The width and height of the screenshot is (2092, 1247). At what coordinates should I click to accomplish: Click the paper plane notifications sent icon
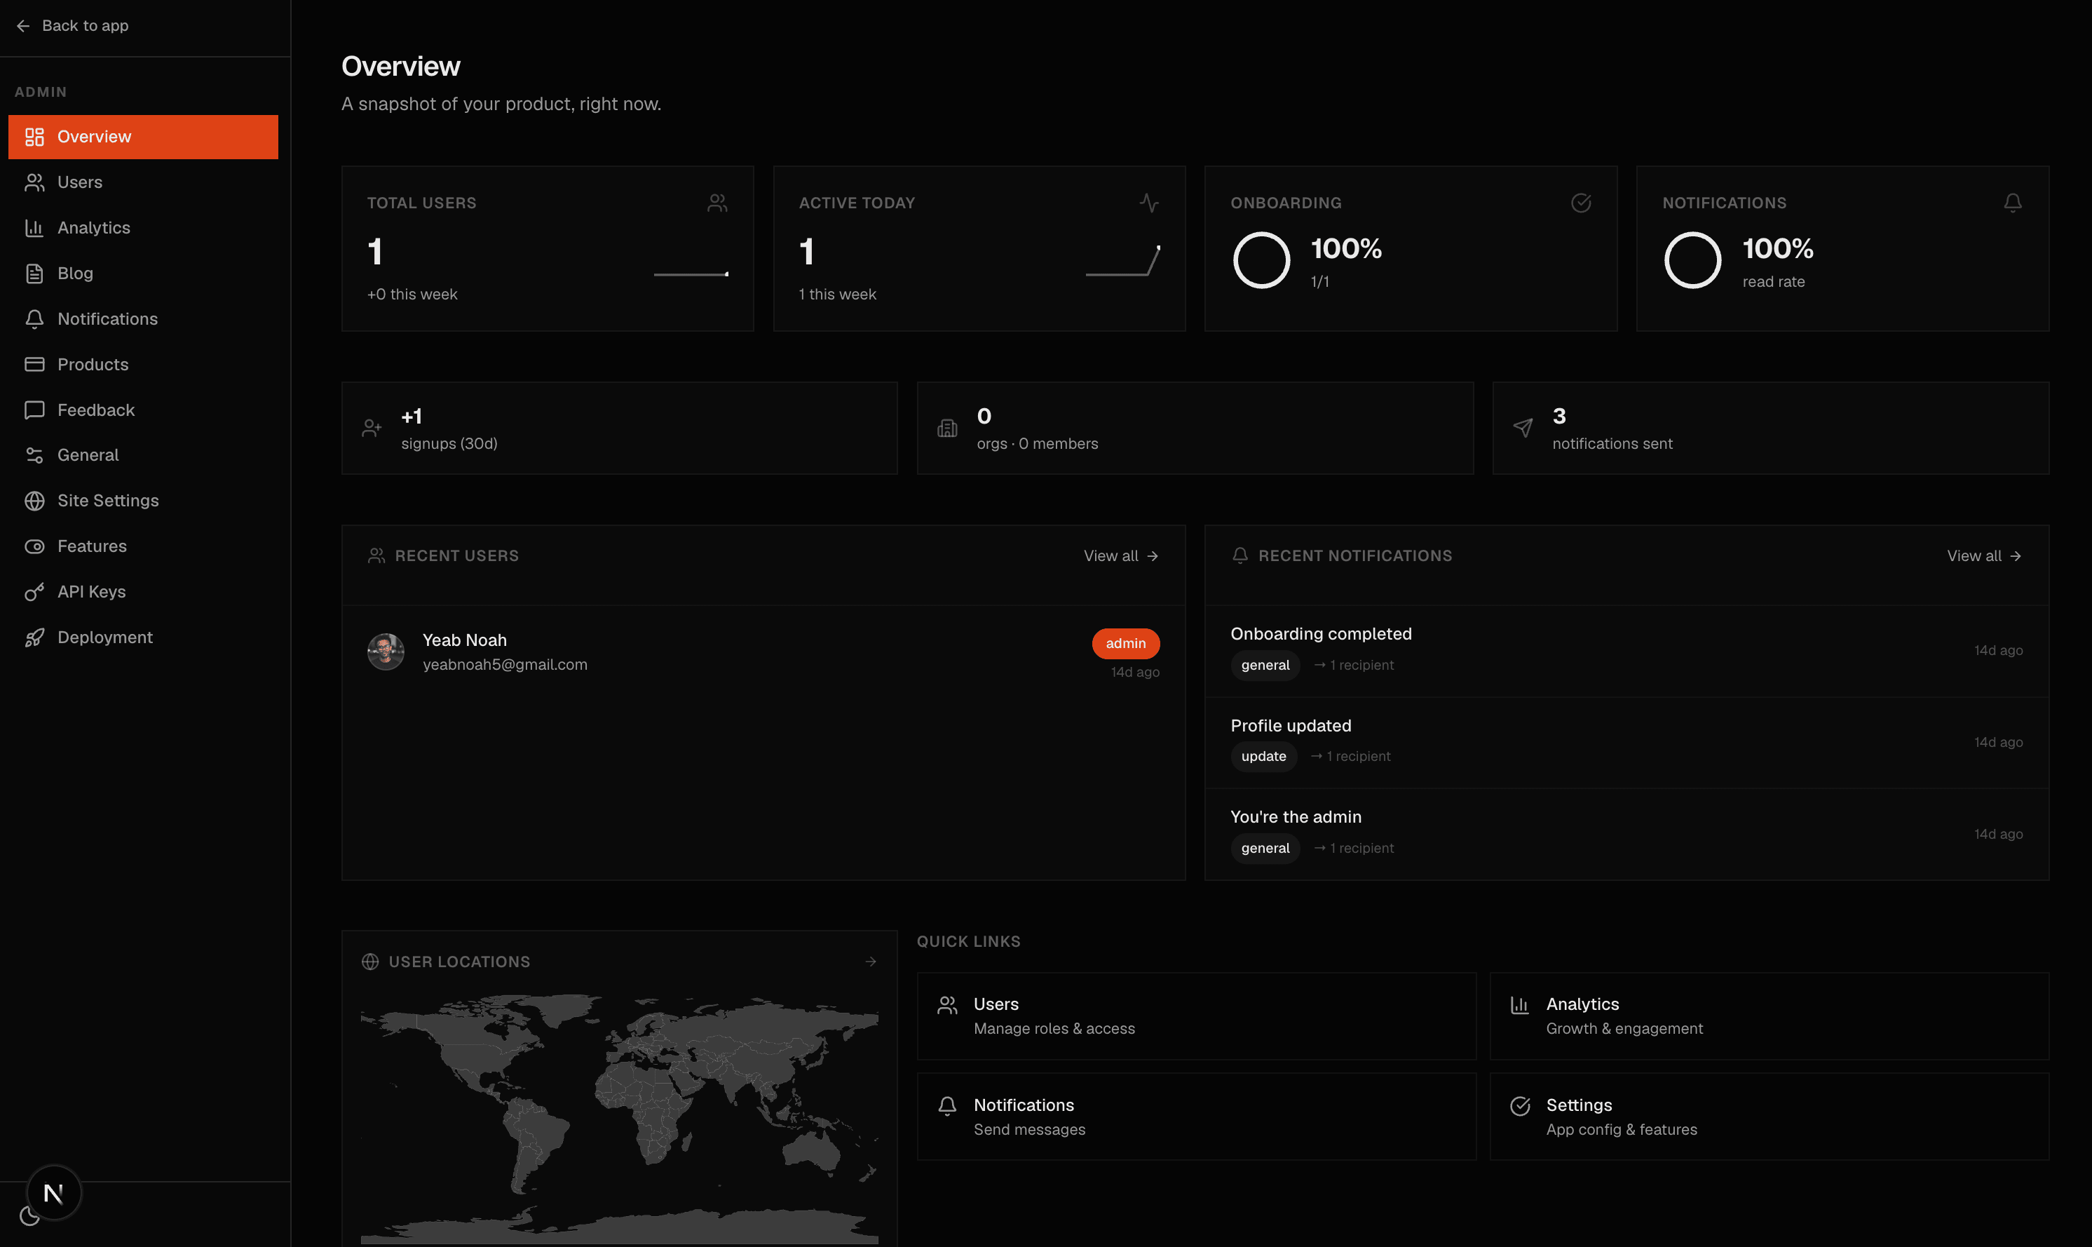(1523, 429)
